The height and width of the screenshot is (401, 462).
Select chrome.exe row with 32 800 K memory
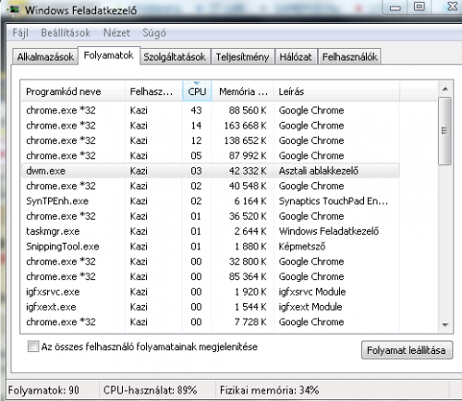(211, 261)
